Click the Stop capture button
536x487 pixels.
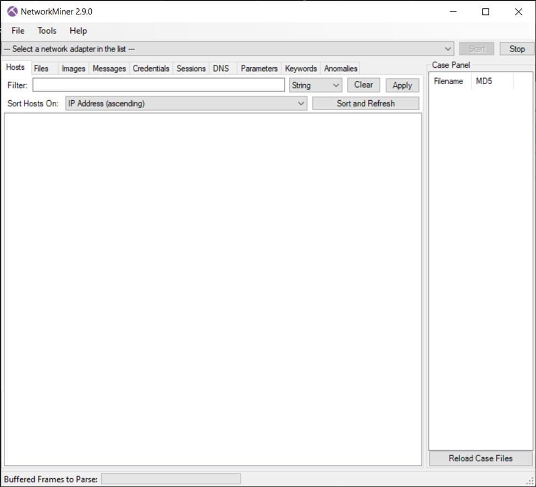tap(517, 49)
